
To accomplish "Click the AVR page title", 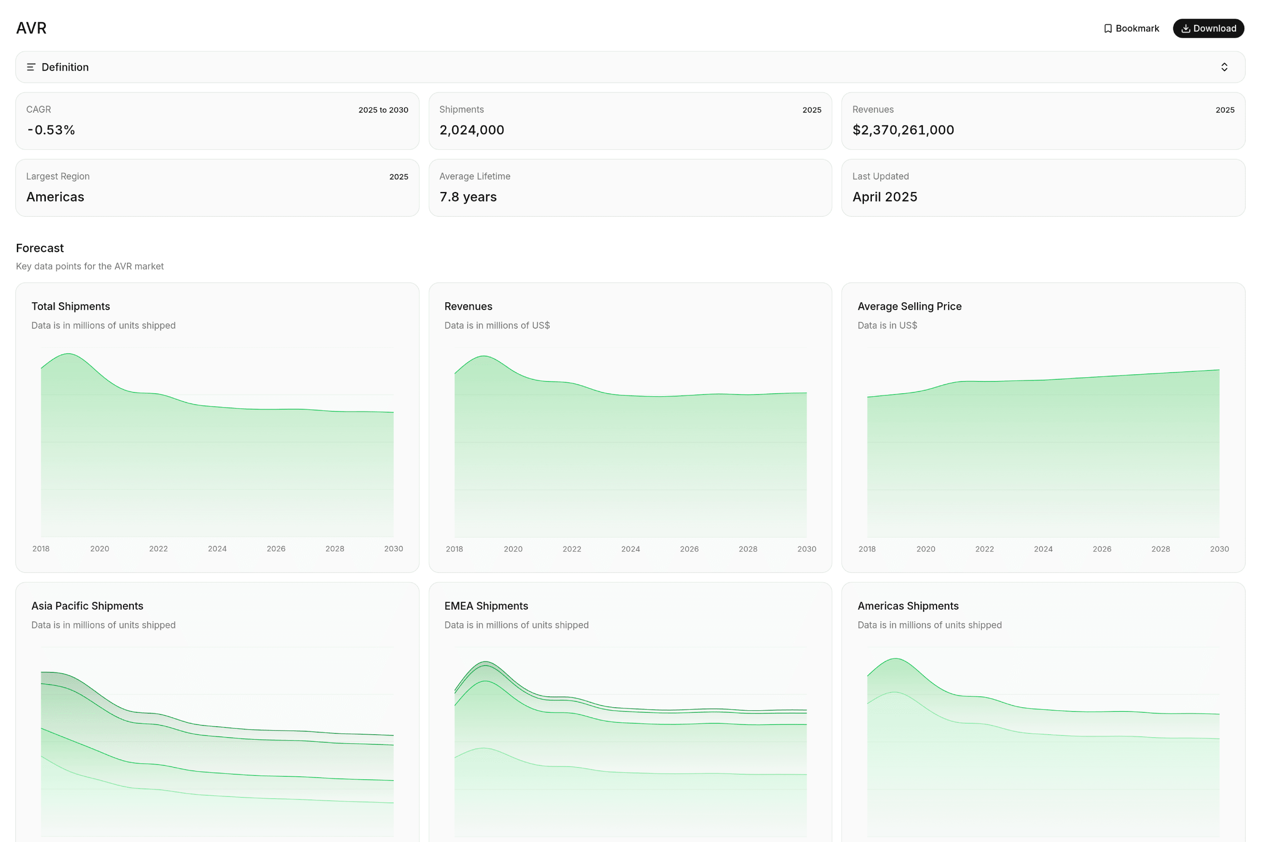I will (x=31, y=28).
